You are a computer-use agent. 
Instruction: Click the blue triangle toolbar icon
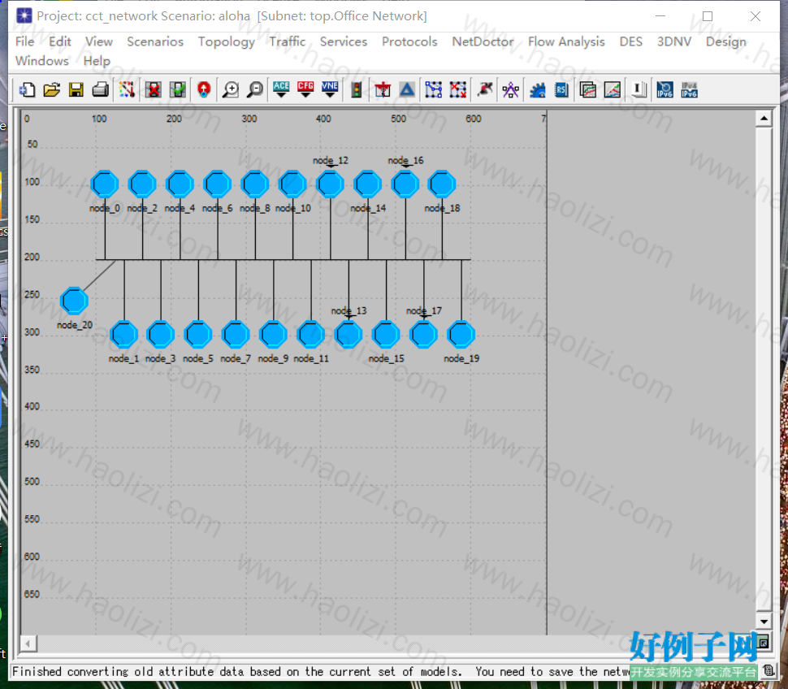(x=407, y=90)
